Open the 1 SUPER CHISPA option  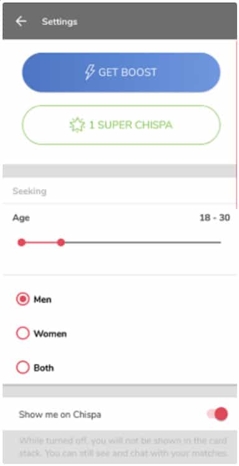coord(121,125)
